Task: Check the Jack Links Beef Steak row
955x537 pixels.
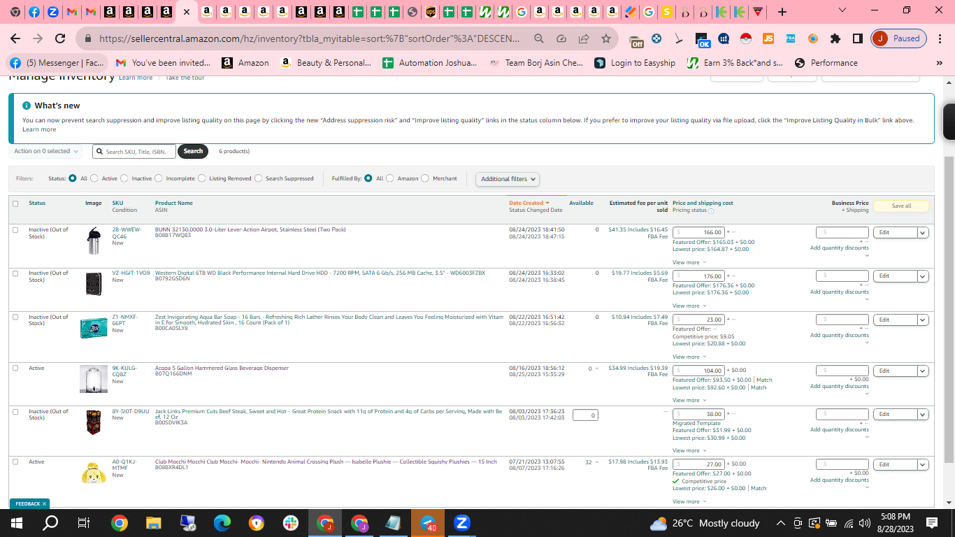Action: [15, 412]
